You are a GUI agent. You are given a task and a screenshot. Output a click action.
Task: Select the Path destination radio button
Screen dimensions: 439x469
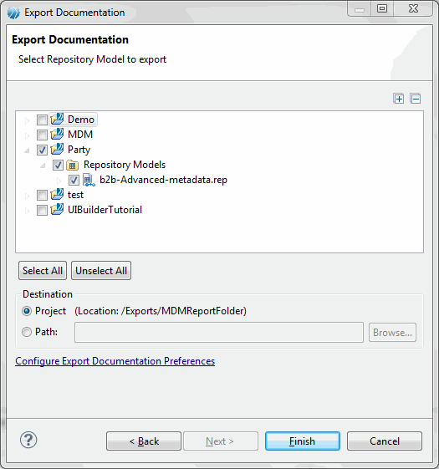[x=27, y=332]
